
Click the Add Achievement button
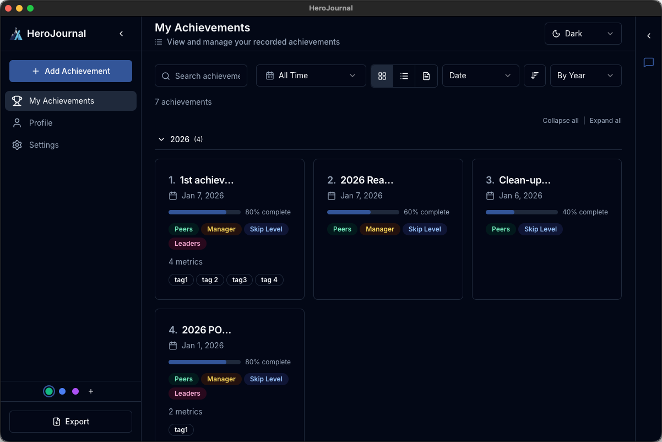point(70,71)
